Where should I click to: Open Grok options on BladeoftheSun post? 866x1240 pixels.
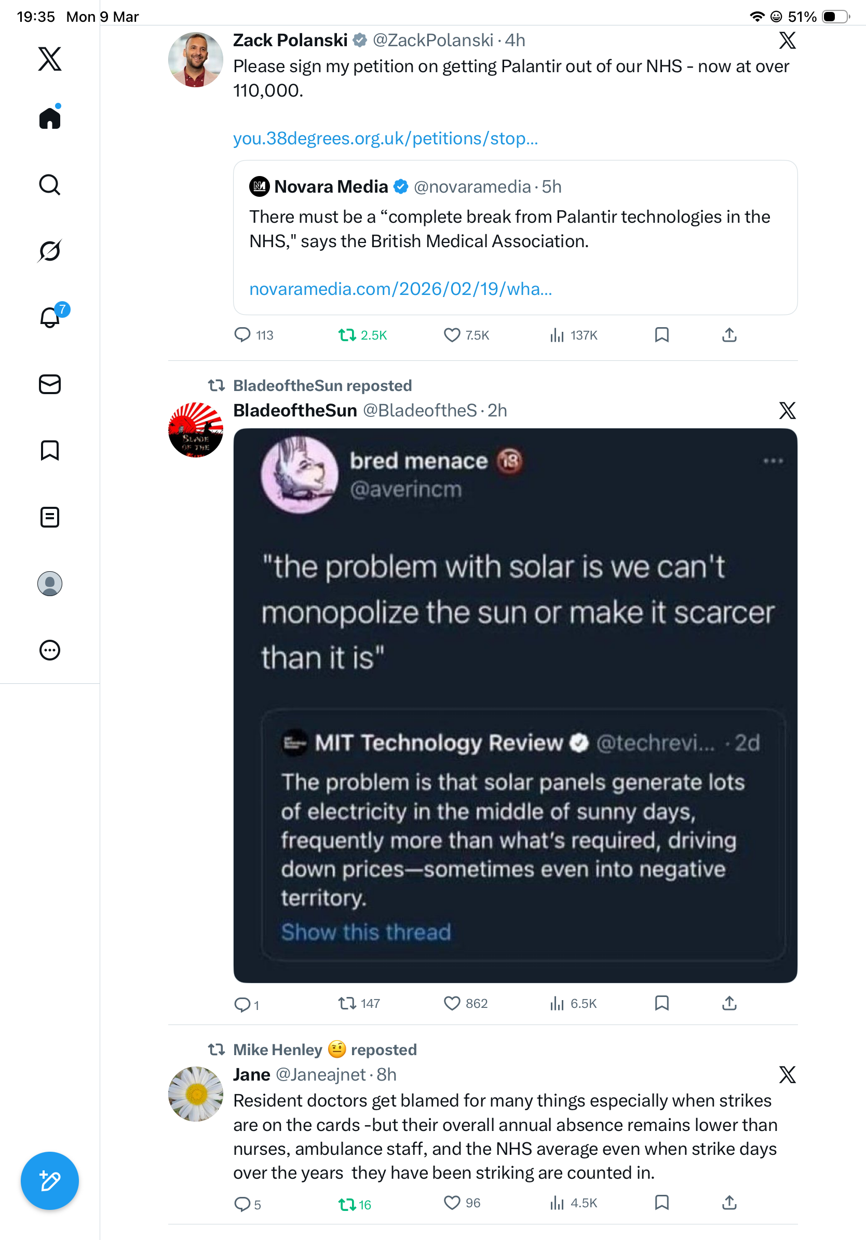point(787,410)
